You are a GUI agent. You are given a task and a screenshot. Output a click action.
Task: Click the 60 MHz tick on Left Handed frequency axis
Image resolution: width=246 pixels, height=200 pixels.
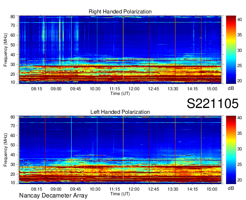tap(13, 136)
